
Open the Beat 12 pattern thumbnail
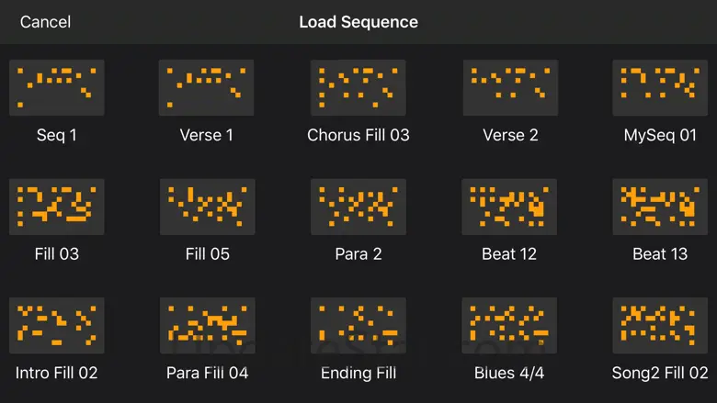coord(510,207)
